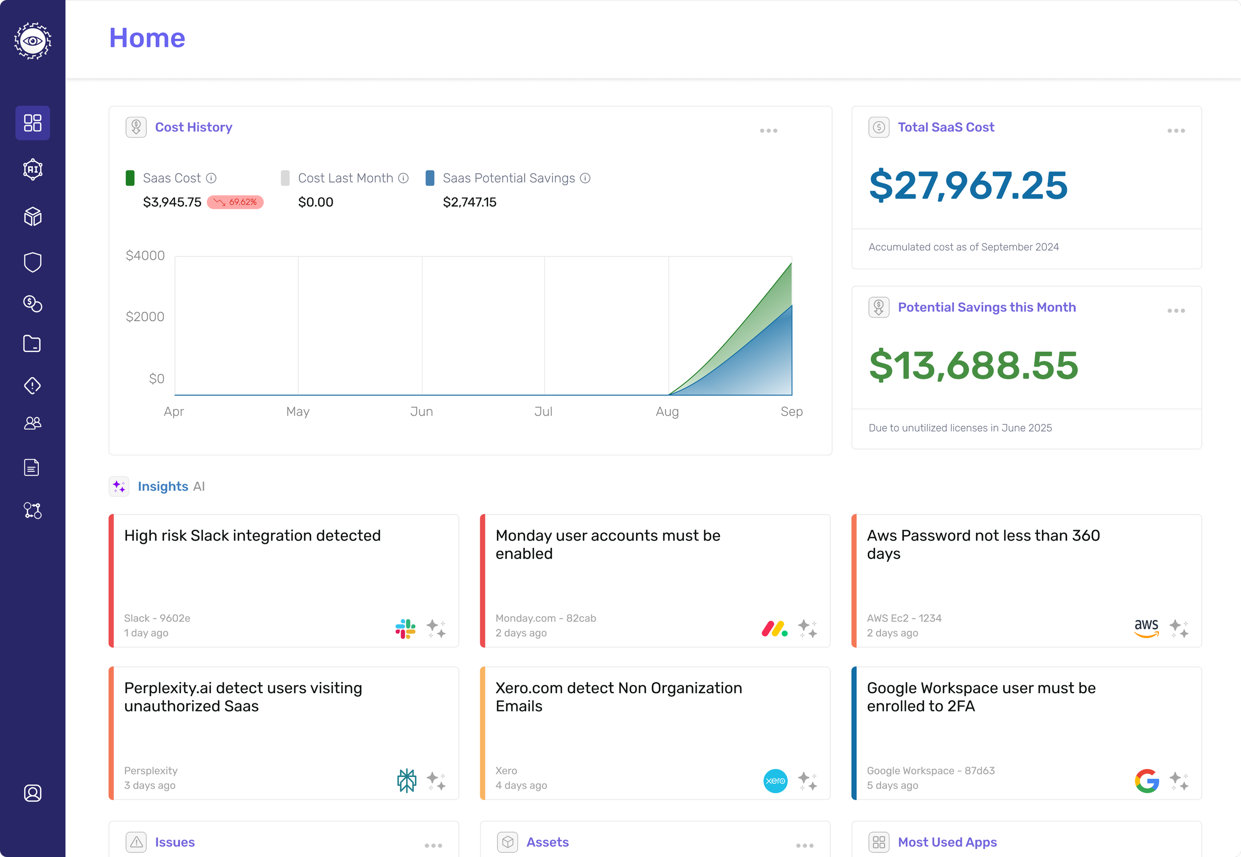Open Google Workspace 2FA insight card
Image resolution: width=1241 pixels, height=857 pixels.
(x=1026, y=733)
